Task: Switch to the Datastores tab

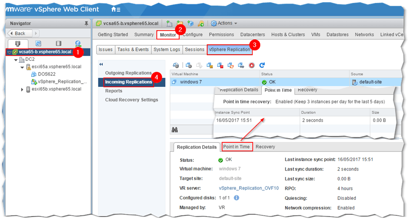Action: click(x=338, y=35)
